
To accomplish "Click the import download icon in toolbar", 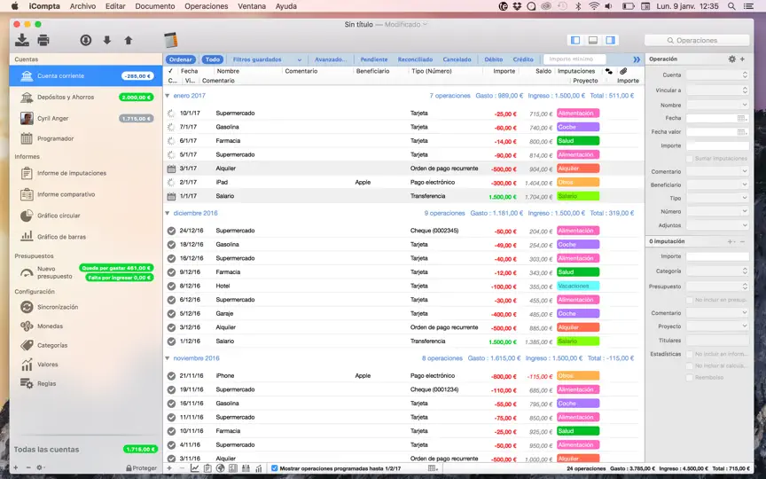I will point(22,40).
